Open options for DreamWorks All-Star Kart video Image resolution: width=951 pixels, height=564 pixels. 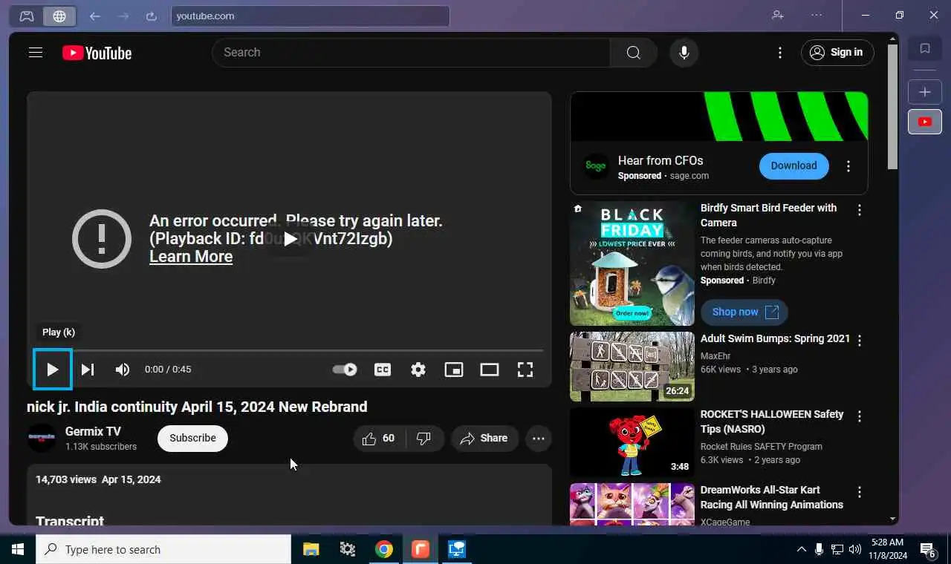[860, 493]
